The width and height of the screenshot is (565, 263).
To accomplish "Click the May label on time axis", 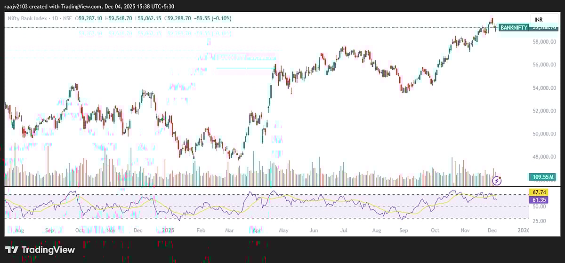I will (x=283, y=231).
